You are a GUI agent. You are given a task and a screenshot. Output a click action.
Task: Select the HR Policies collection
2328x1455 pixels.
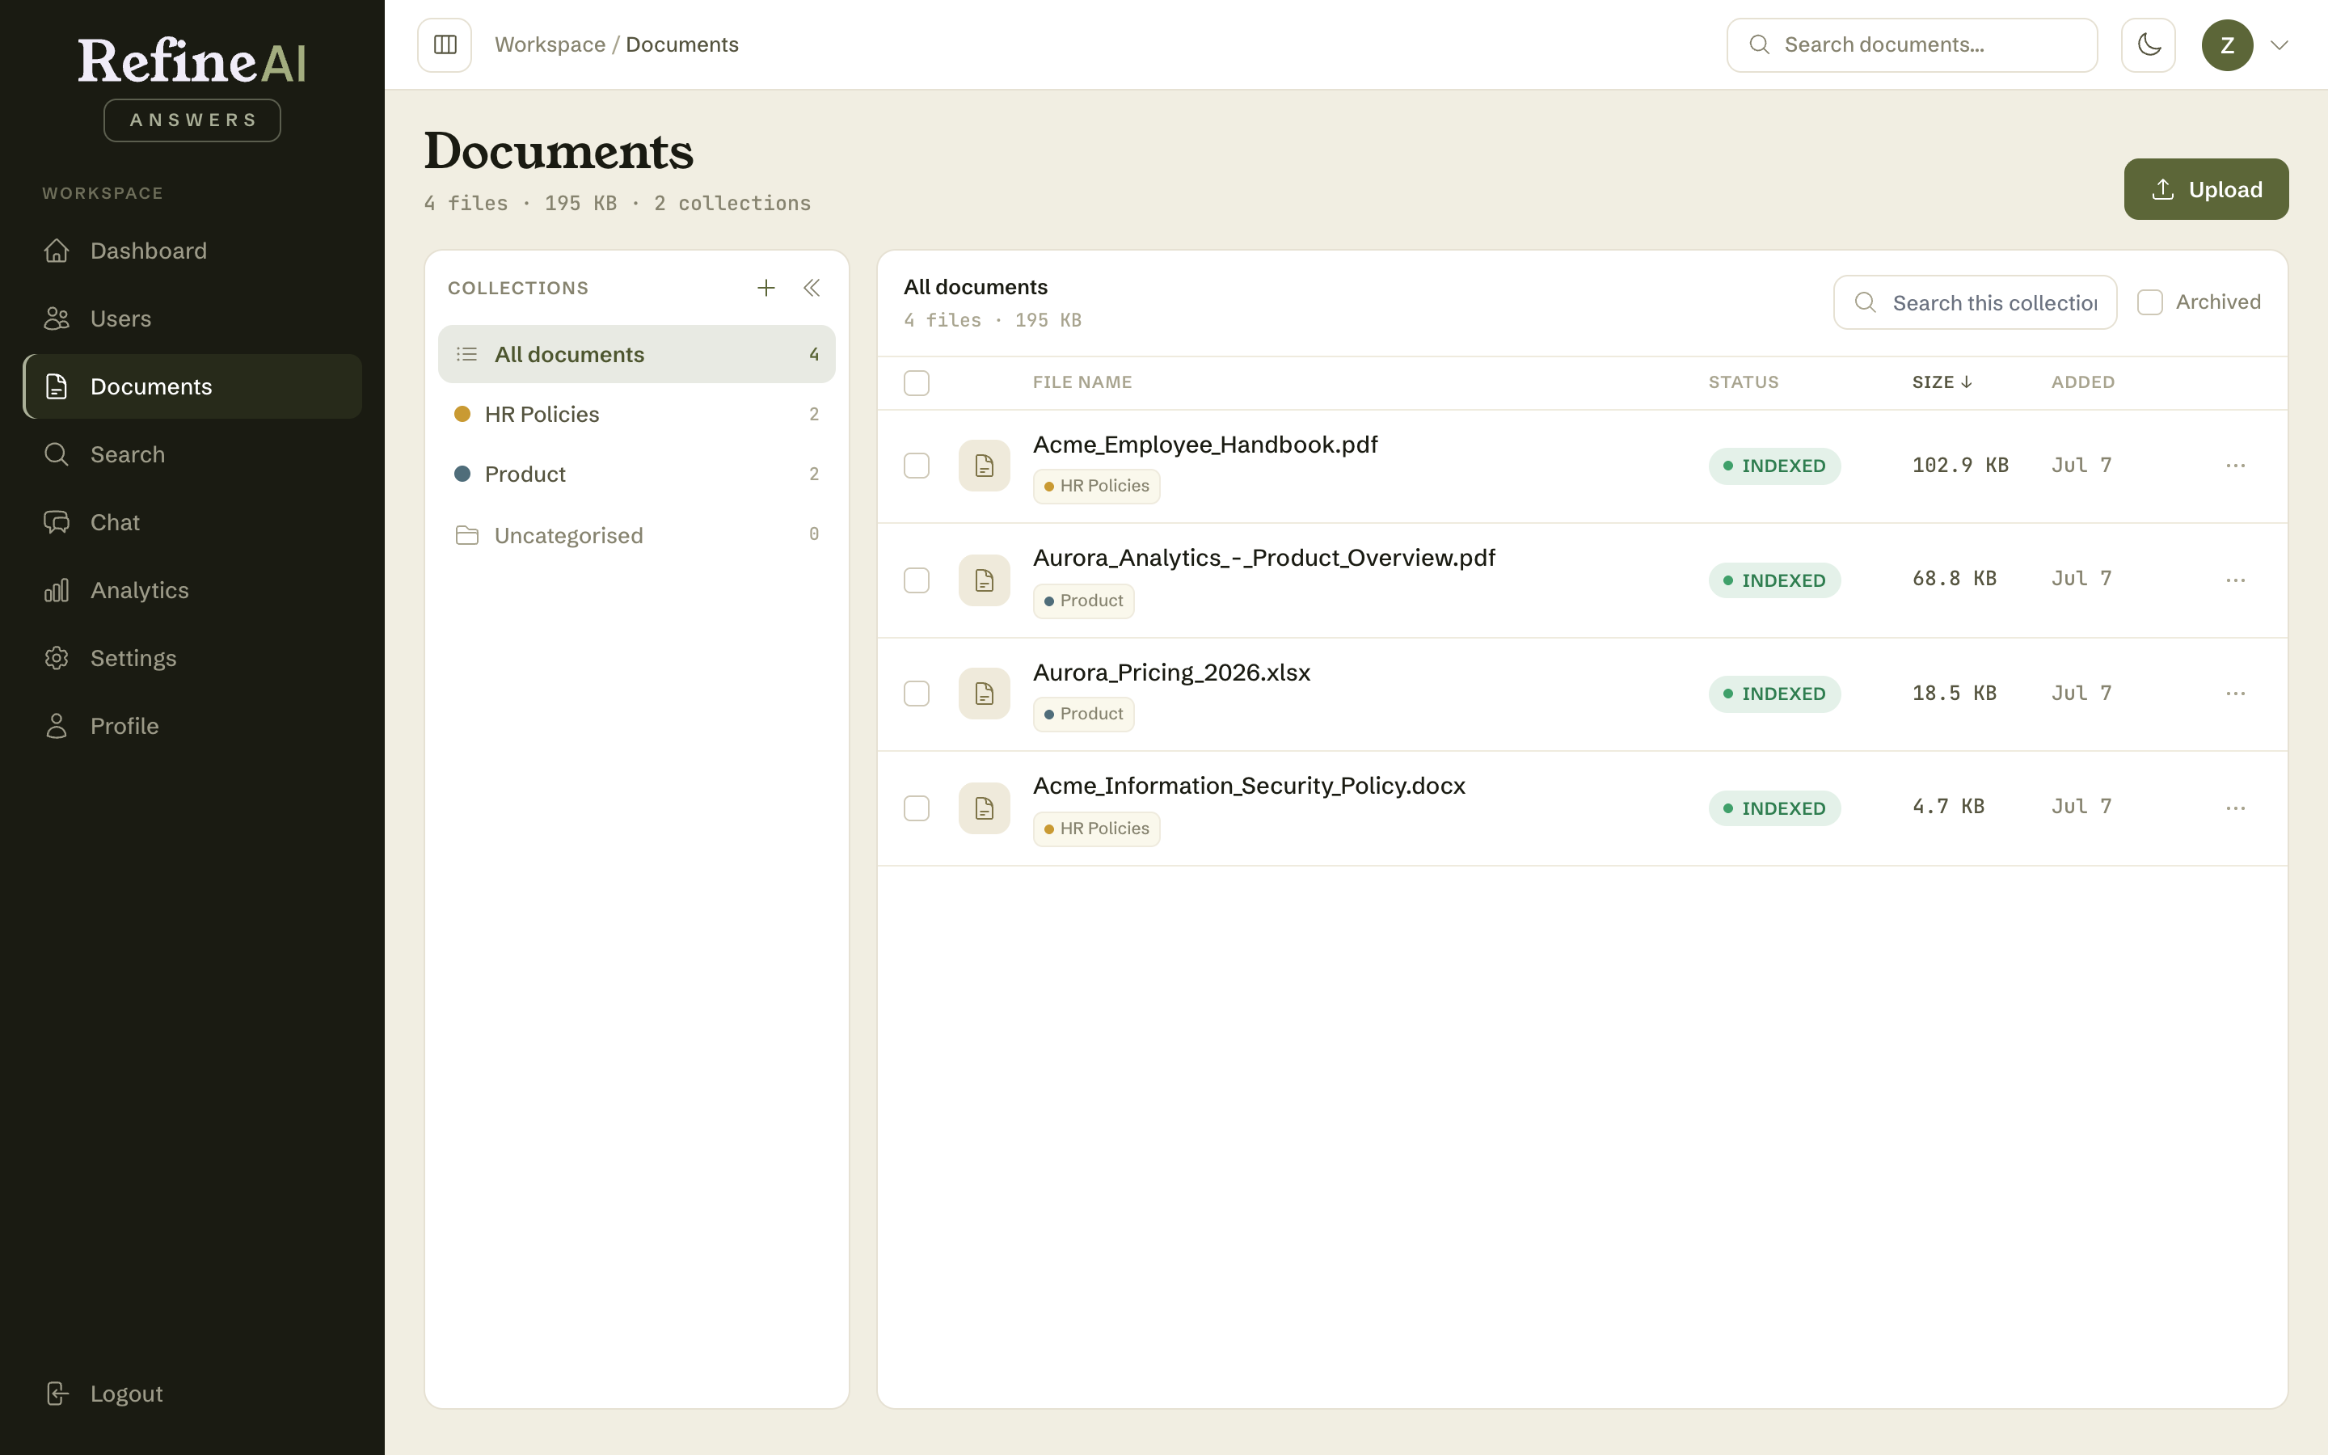637,415
